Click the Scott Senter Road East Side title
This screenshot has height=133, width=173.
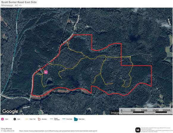19,2
